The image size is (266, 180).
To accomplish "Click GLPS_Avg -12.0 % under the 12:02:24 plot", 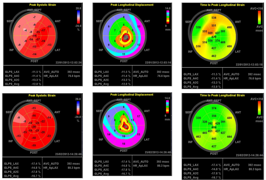I will [x=23, y=84].
